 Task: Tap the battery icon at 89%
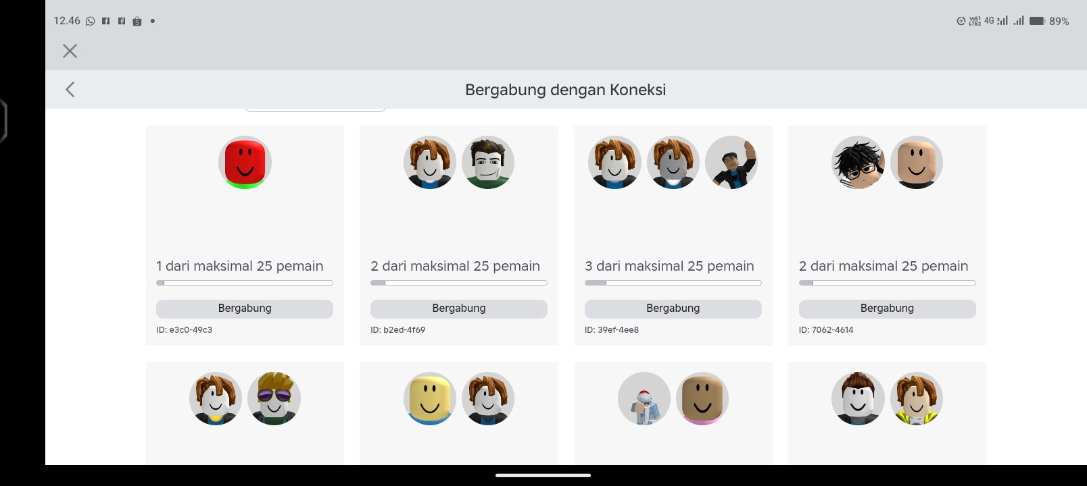(x=1037, y=21)
